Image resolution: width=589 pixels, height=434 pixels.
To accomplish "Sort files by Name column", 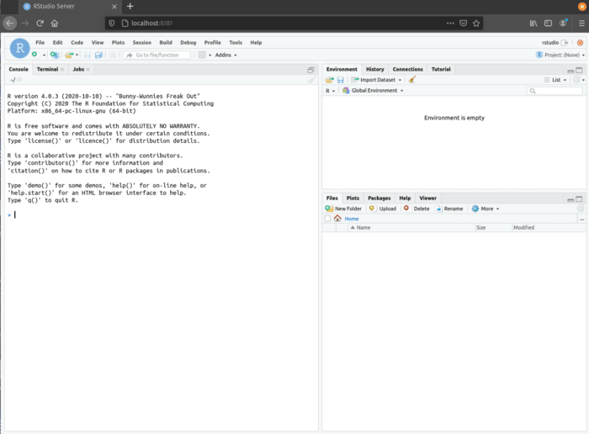I will pyautogui.click(x=411, y=227).
